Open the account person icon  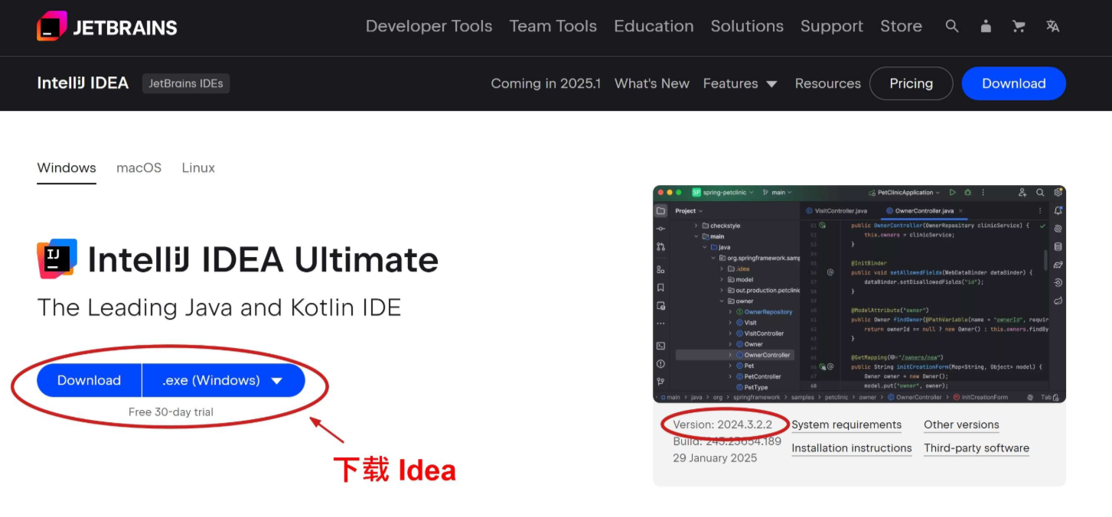click(x=986, y=26)
